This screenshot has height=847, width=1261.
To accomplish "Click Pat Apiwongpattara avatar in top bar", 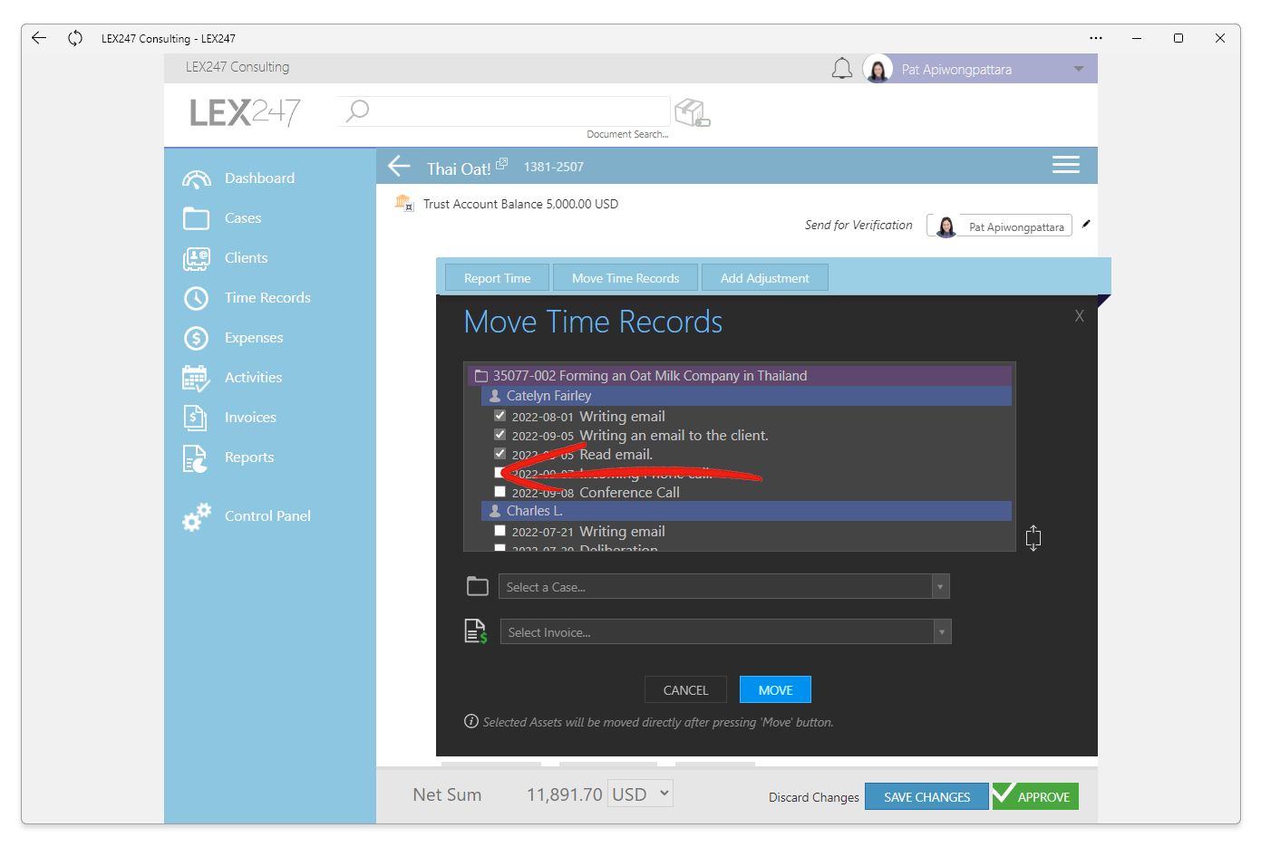I will pyautogui.click(x=878, y=69).
